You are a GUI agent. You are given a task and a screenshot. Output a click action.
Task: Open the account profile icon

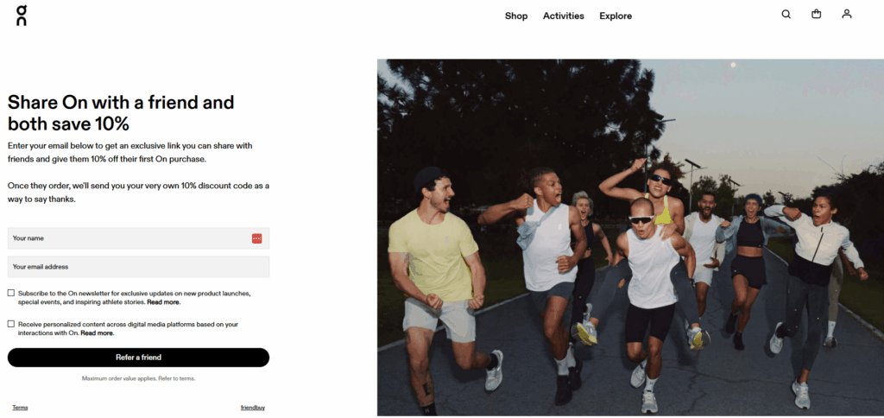(x=847, y=14)
